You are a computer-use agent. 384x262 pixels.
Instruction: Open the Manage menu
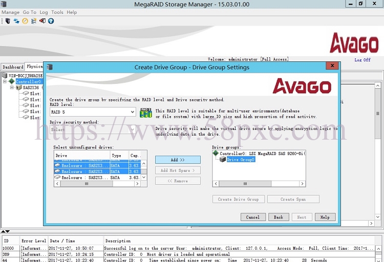11,12
